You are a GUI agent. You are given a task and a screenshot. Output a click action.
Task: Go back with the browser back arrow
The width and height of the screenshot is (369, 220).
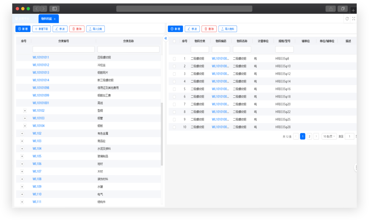click(37, 9)
